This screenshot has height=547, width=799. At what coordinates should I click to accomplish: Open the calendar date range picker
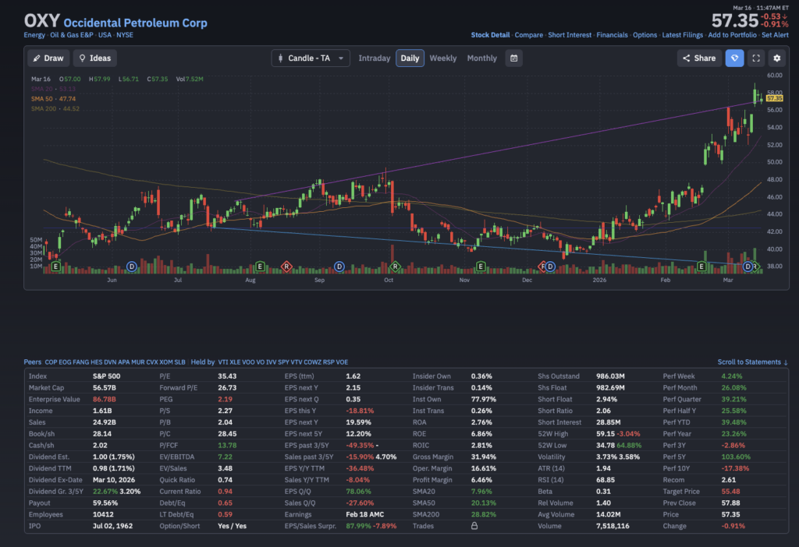(513, 58)
